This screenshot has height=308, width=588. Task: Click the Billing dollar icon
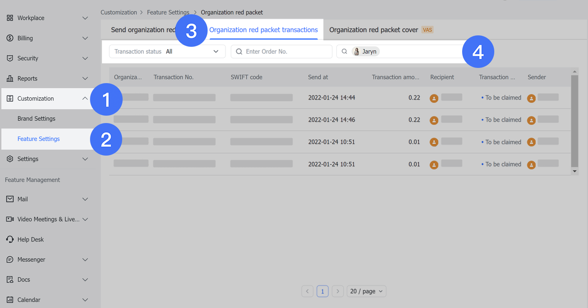[x=10, y=38]
